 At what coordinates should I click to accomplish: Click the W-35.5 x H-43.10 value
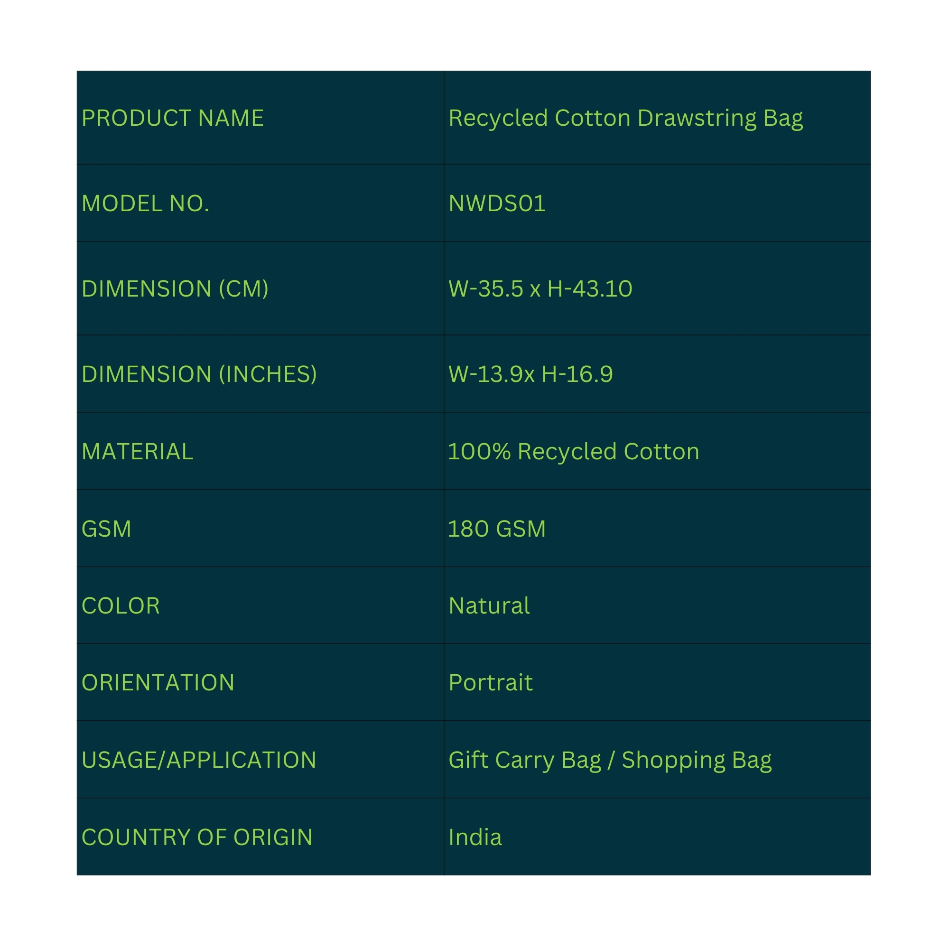coord(540,289)
